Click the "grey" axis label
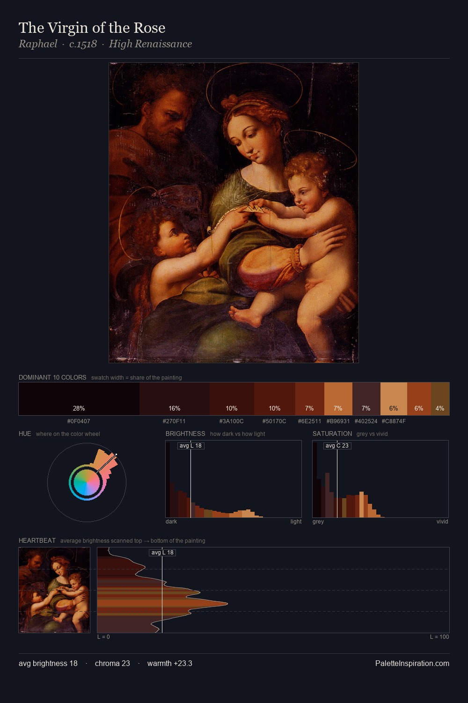This screenshot has width=468, height=703. pyautogui.click(x=318, y=522)
